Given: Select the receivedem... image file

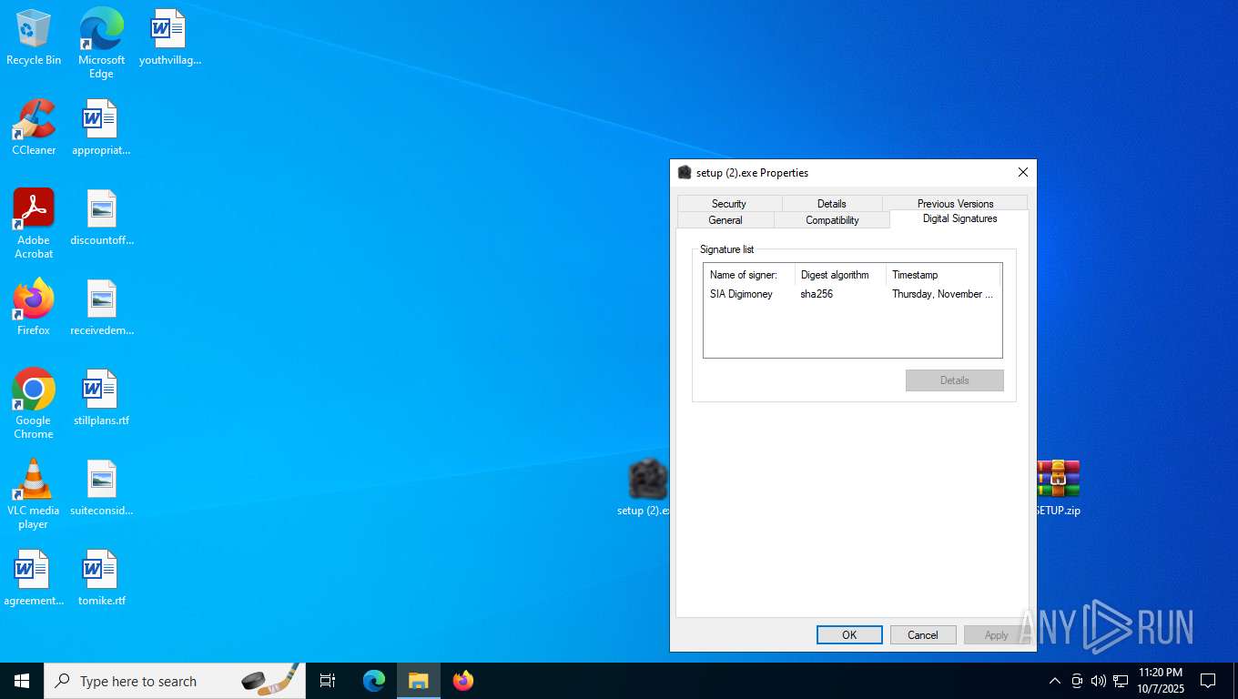Looking at the screenshot, I should click(102, 307).
